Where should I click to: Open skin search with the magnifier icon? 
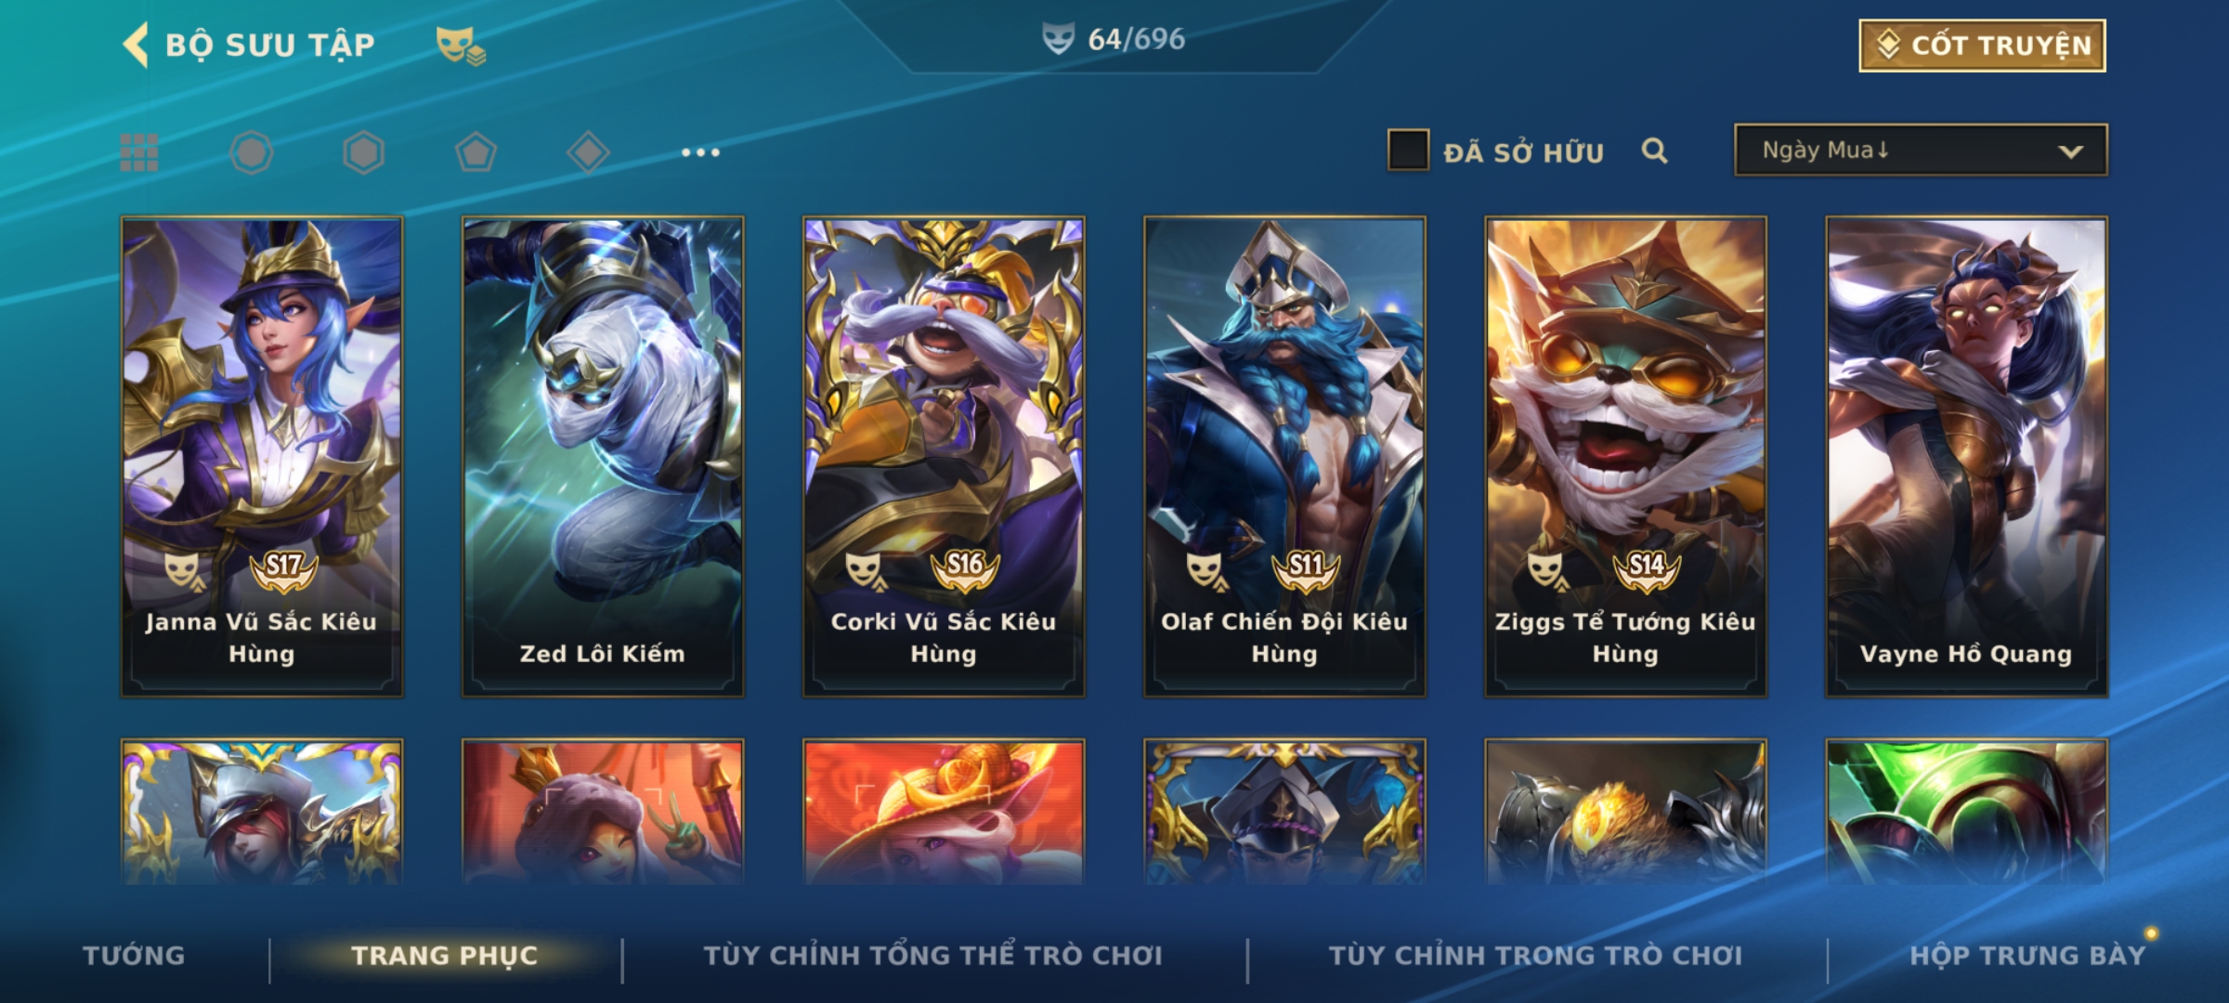click(x=1654, y=150)
